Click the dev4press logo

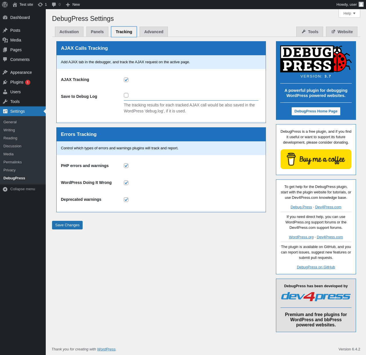click(316, 296)
